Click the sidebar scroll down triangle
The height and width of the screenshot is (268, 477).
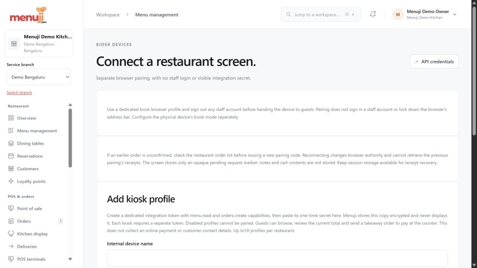[70, 259]
